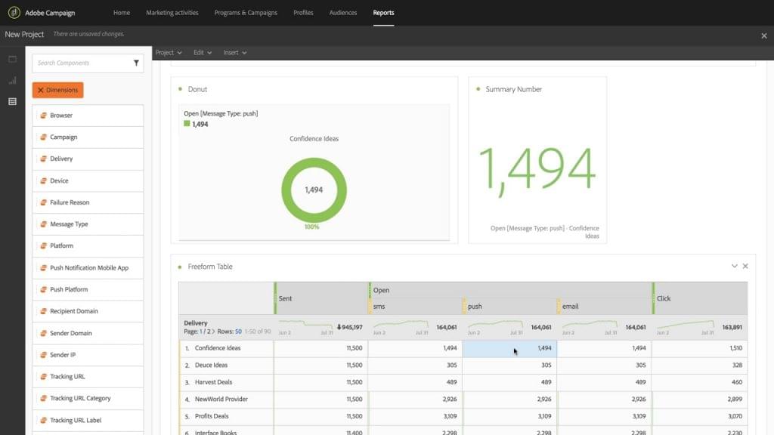Click the Click value 1,510

[x=735, y=348]
